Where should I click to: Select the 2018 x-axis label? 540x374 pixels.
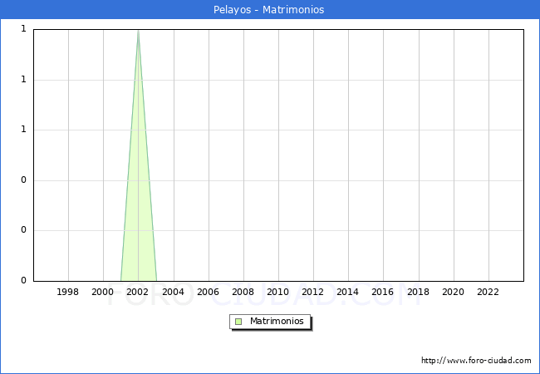pos(418,292)
